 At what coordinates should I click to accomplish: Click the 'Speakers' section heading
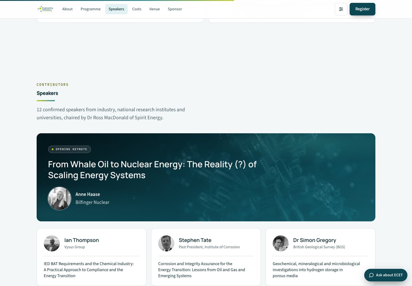[47, 93]
